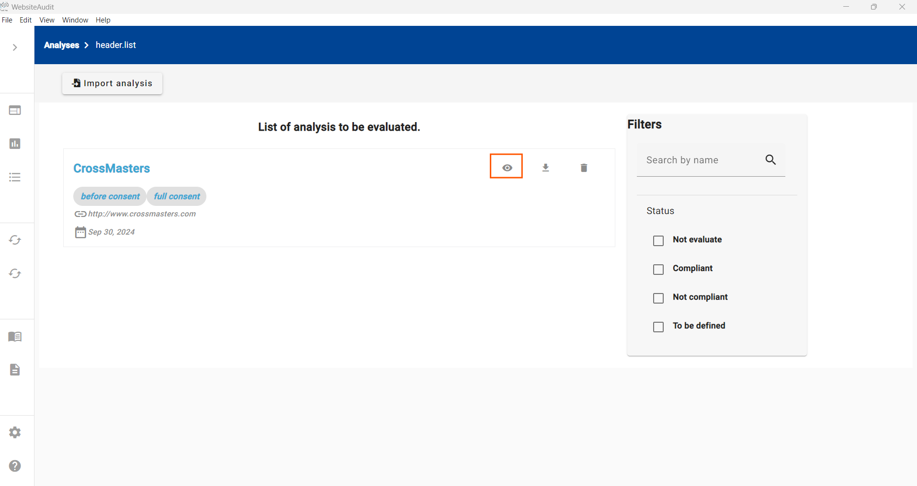Check the Not evaluate filter
The image size is (917, 486).
click(658, 240)
